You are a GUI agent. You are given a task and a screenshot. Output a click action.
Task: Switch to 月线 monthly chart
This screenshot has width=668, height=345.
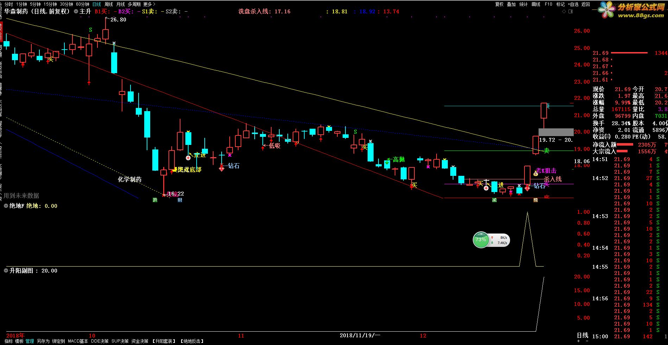[x=120, y=4]
